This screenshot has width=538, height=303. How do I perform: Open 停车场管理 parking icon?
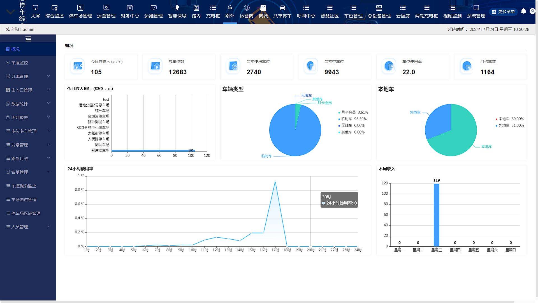[80, 8]
